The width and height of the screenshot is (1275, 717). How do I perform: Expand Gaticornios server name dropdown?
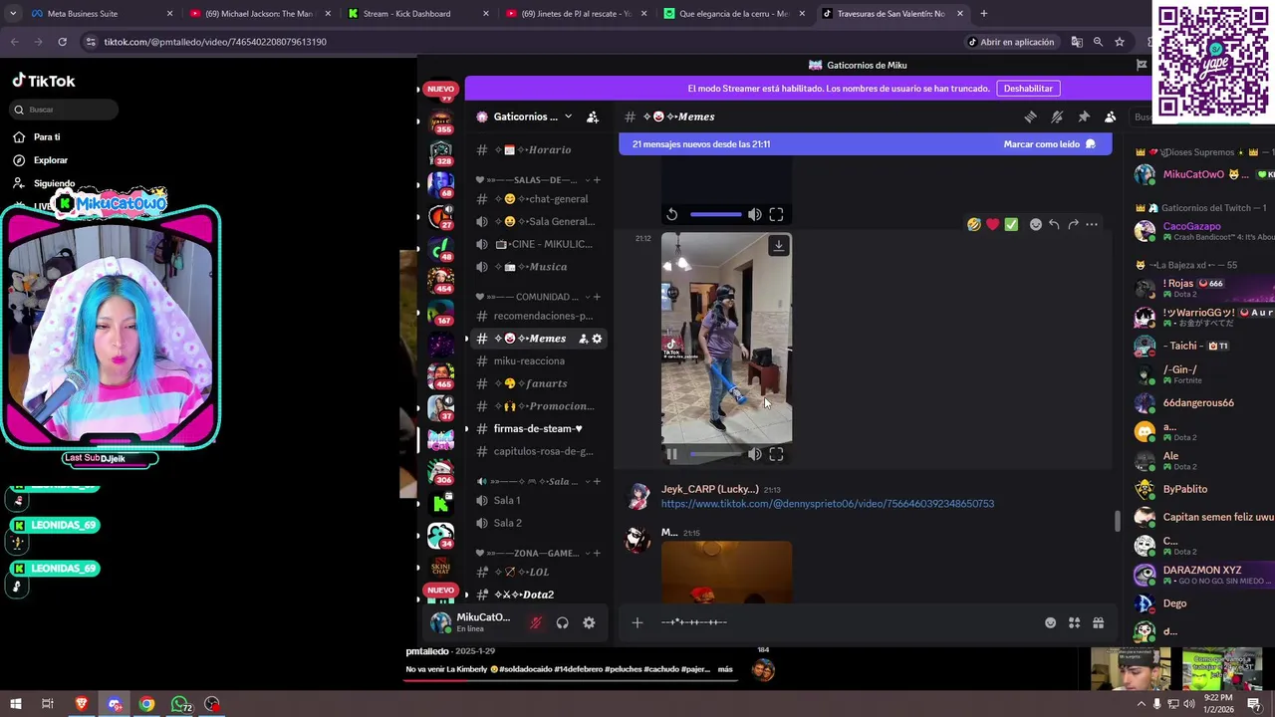[x=569, y=117]
